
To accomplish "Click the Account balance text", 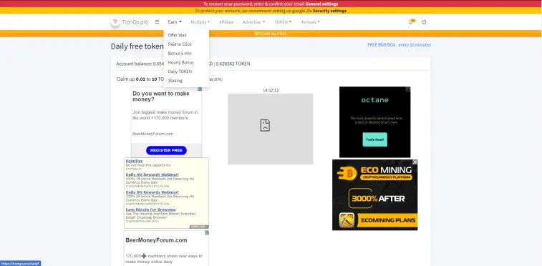I will (134, 64).
